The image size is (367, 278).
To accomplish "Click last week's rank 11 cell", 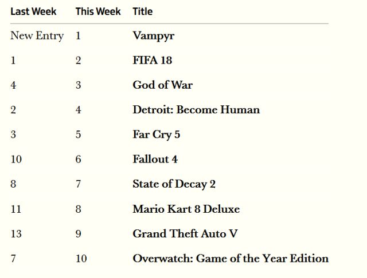I will 15,209.
